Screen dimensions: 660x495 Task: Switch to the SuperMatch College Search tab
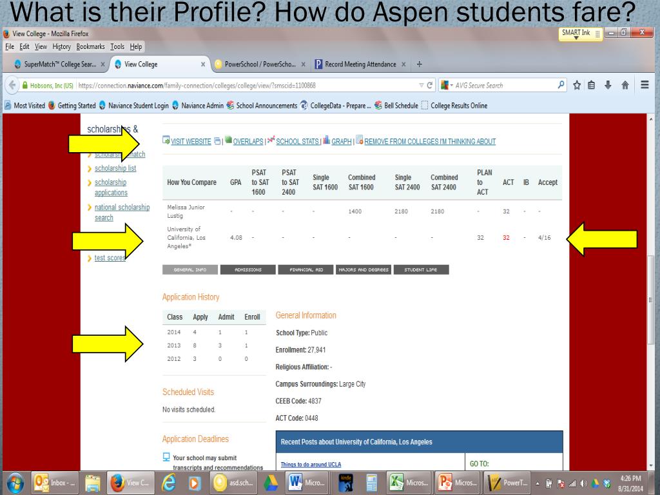[x=59, y=64]
